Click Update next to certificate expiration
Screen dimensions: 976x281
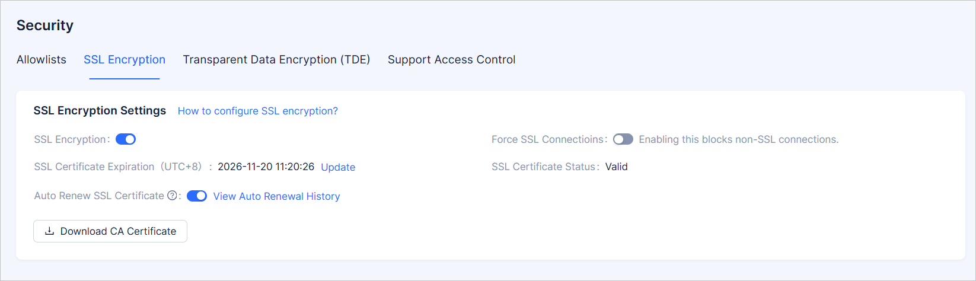point(338,167)
